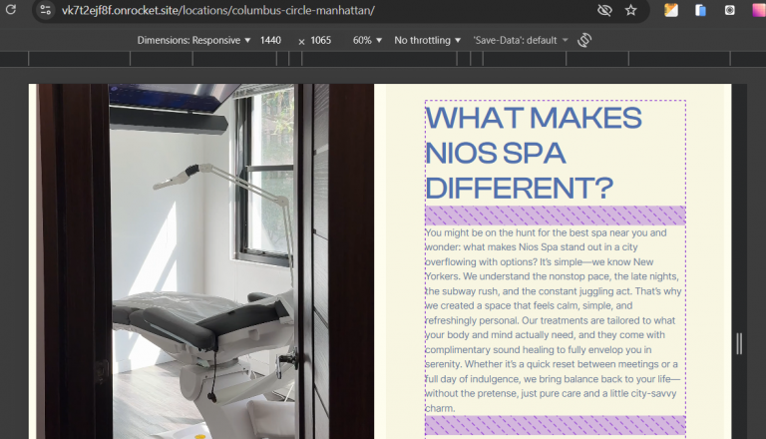Open the pink extension icon at far right
Screen dimensions: 766x439
pos(759,10)
